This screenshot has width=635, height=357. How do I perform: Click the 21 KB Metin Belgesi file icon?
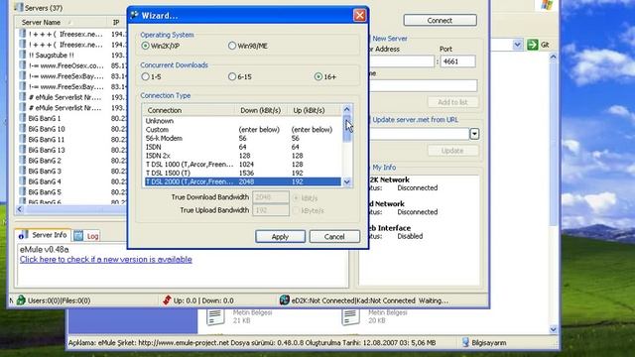215,317
